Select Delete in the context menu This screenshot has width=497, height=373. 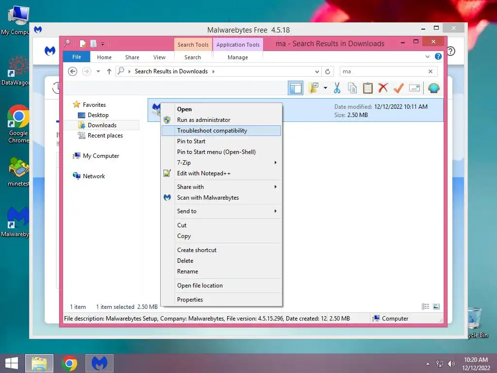pos(221,261)
